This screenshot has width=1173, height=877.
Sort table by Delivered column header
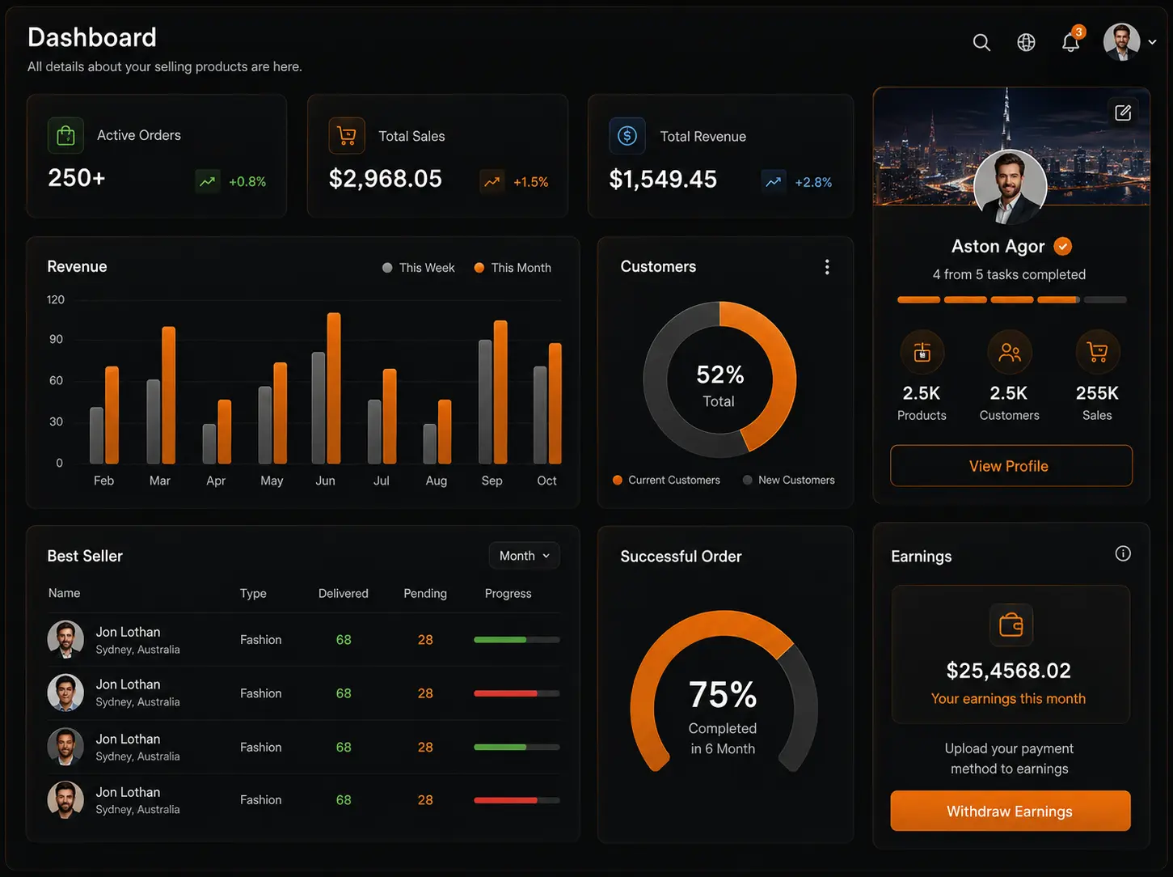(x=344, y=593)
